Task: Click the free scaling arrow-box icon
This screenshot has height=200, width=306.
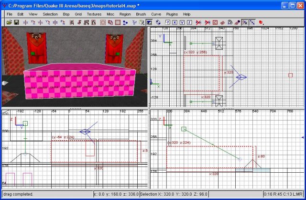Action: click(167, 22)
